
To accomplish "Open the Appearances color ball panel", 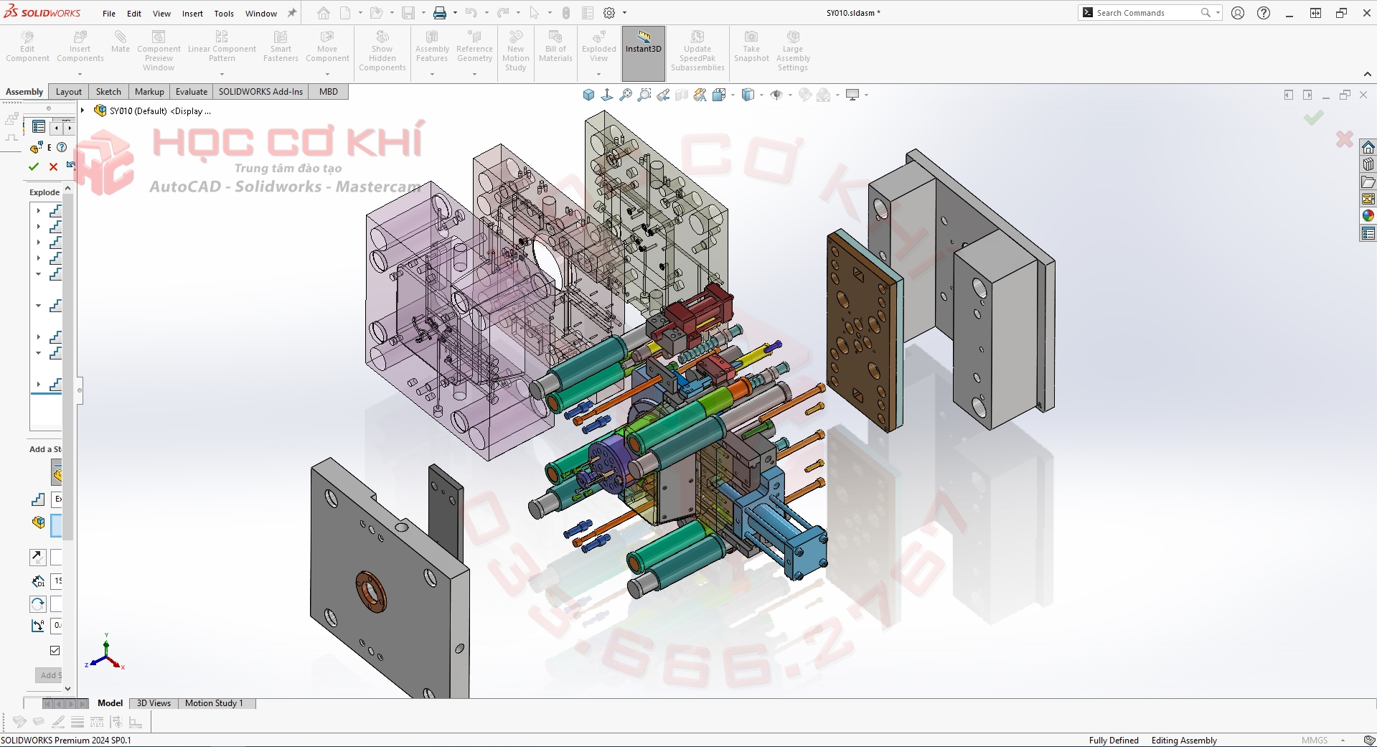I will 1368,216.
